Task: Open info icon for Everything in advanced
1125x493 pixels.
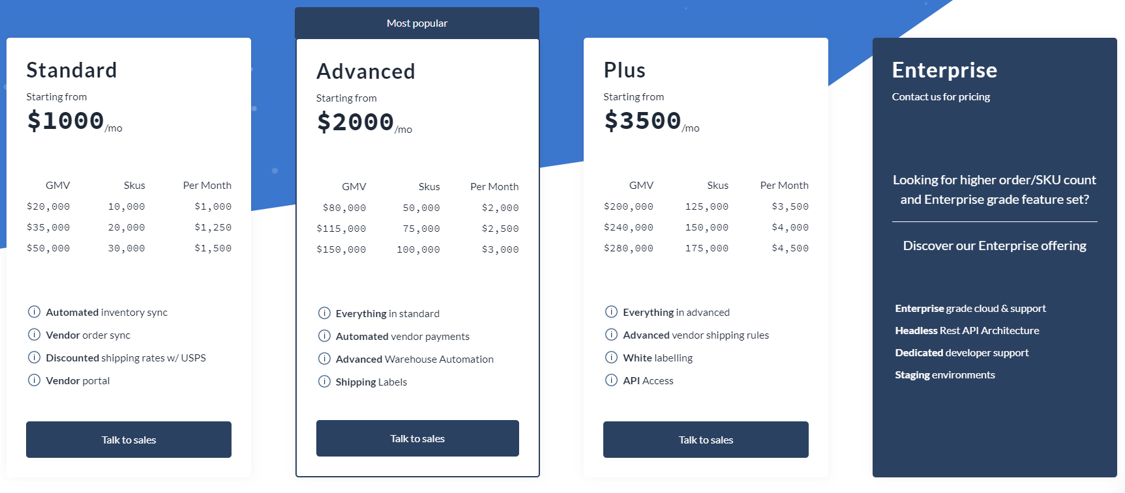Action: (x=611, y=312)
